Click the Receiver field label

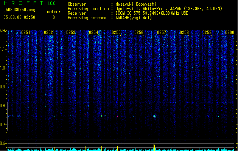pos(77,13)
